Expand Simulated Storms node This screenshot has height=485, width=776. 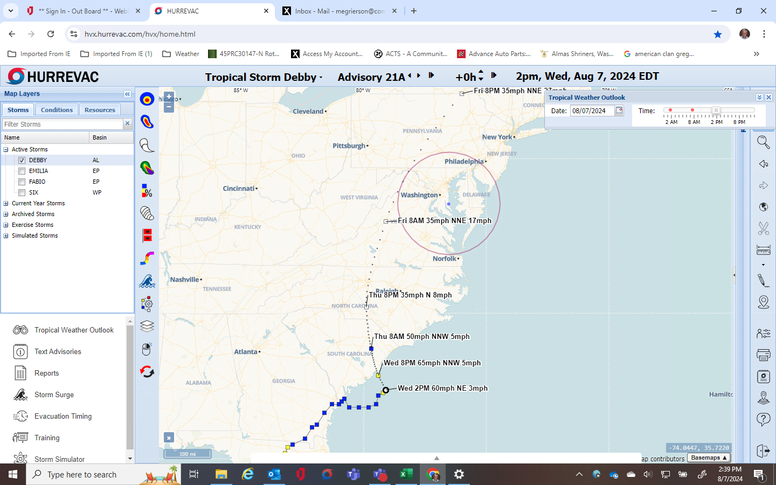6,235
